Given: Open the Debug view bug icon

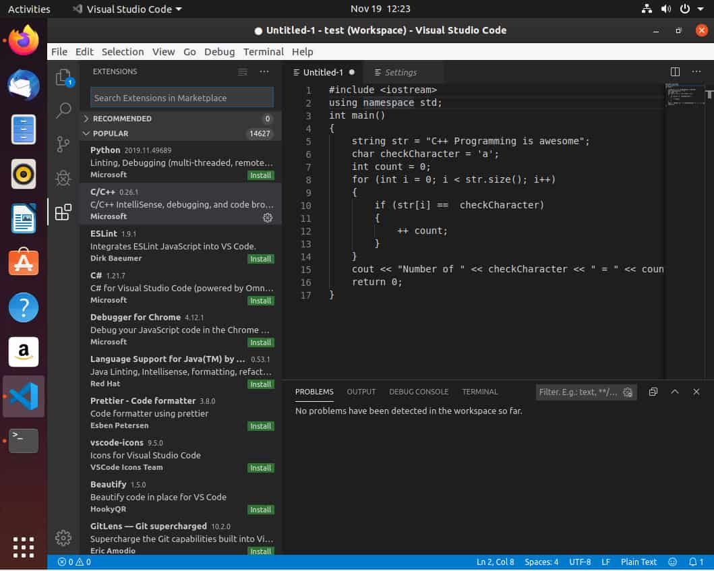Looking at the screenshot, I should point(63,177).
